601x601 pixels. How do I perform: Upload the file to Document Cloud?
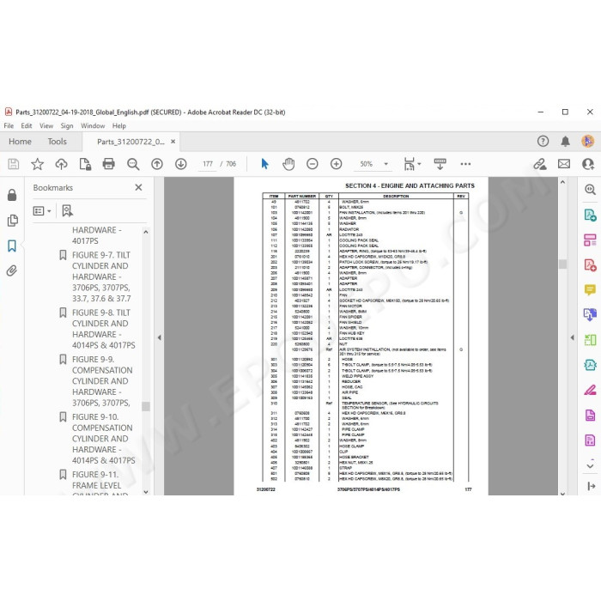tap(61, 164)
